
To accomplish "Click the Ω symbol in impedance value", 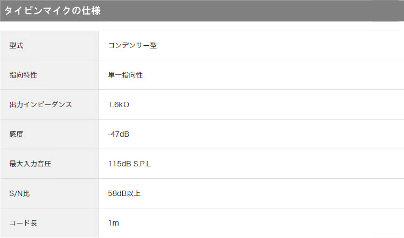I will point(126,105).
